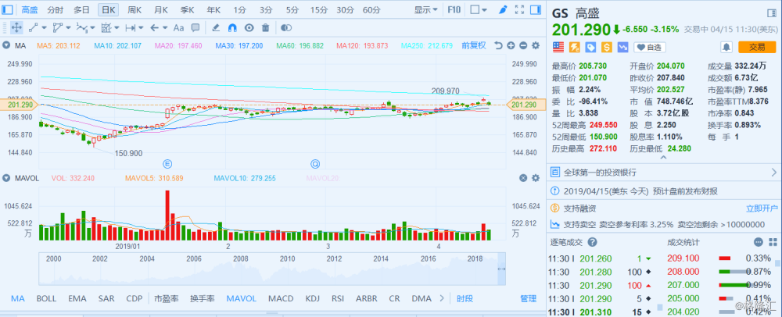The height and width of the screenshot is (317, 782).
Task: Toggle the right sidebar panel icon
Action: click(x=536, y=9)
